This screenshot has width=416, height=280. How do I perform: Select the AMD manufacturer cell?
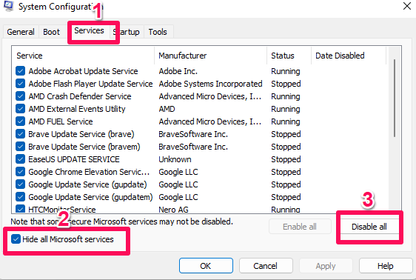coord(167,109)
